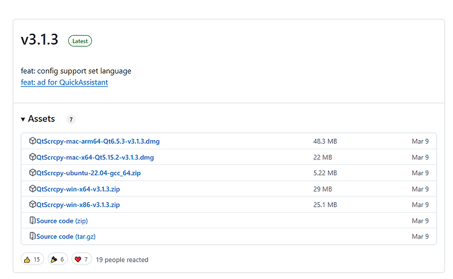453x279 pixels.
Task: Click zip file icon beside Source code (zip)
Action: (x=33, y=220)
